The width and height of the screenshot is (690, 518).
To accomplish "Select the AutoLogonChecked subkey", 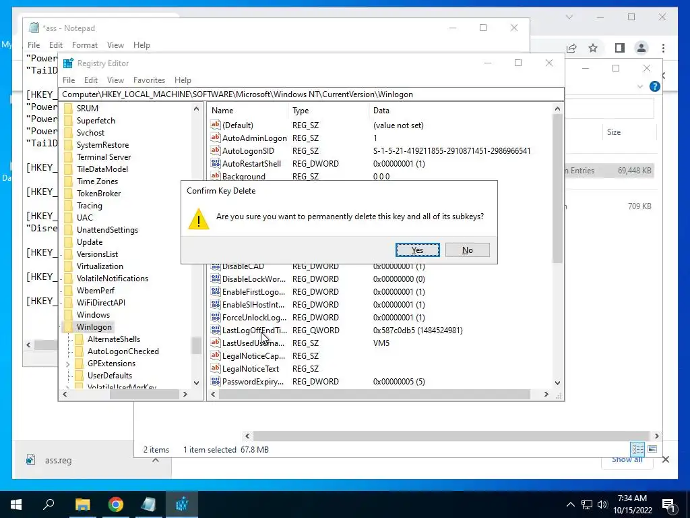I will click(123, 351).
